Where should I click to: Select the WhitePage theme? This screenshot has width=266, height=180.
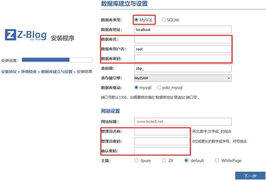[217, 160]
